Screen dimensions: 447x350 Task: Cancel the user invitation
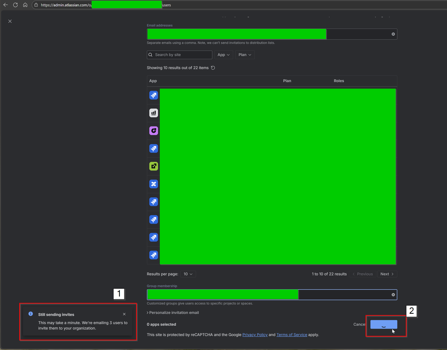pyautogui.click(x=359, y=325)
